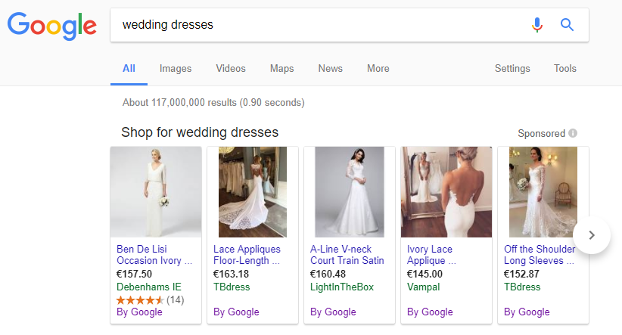Open the More search options menu
Screen dimensions: 622x335
tap(378, 69)
